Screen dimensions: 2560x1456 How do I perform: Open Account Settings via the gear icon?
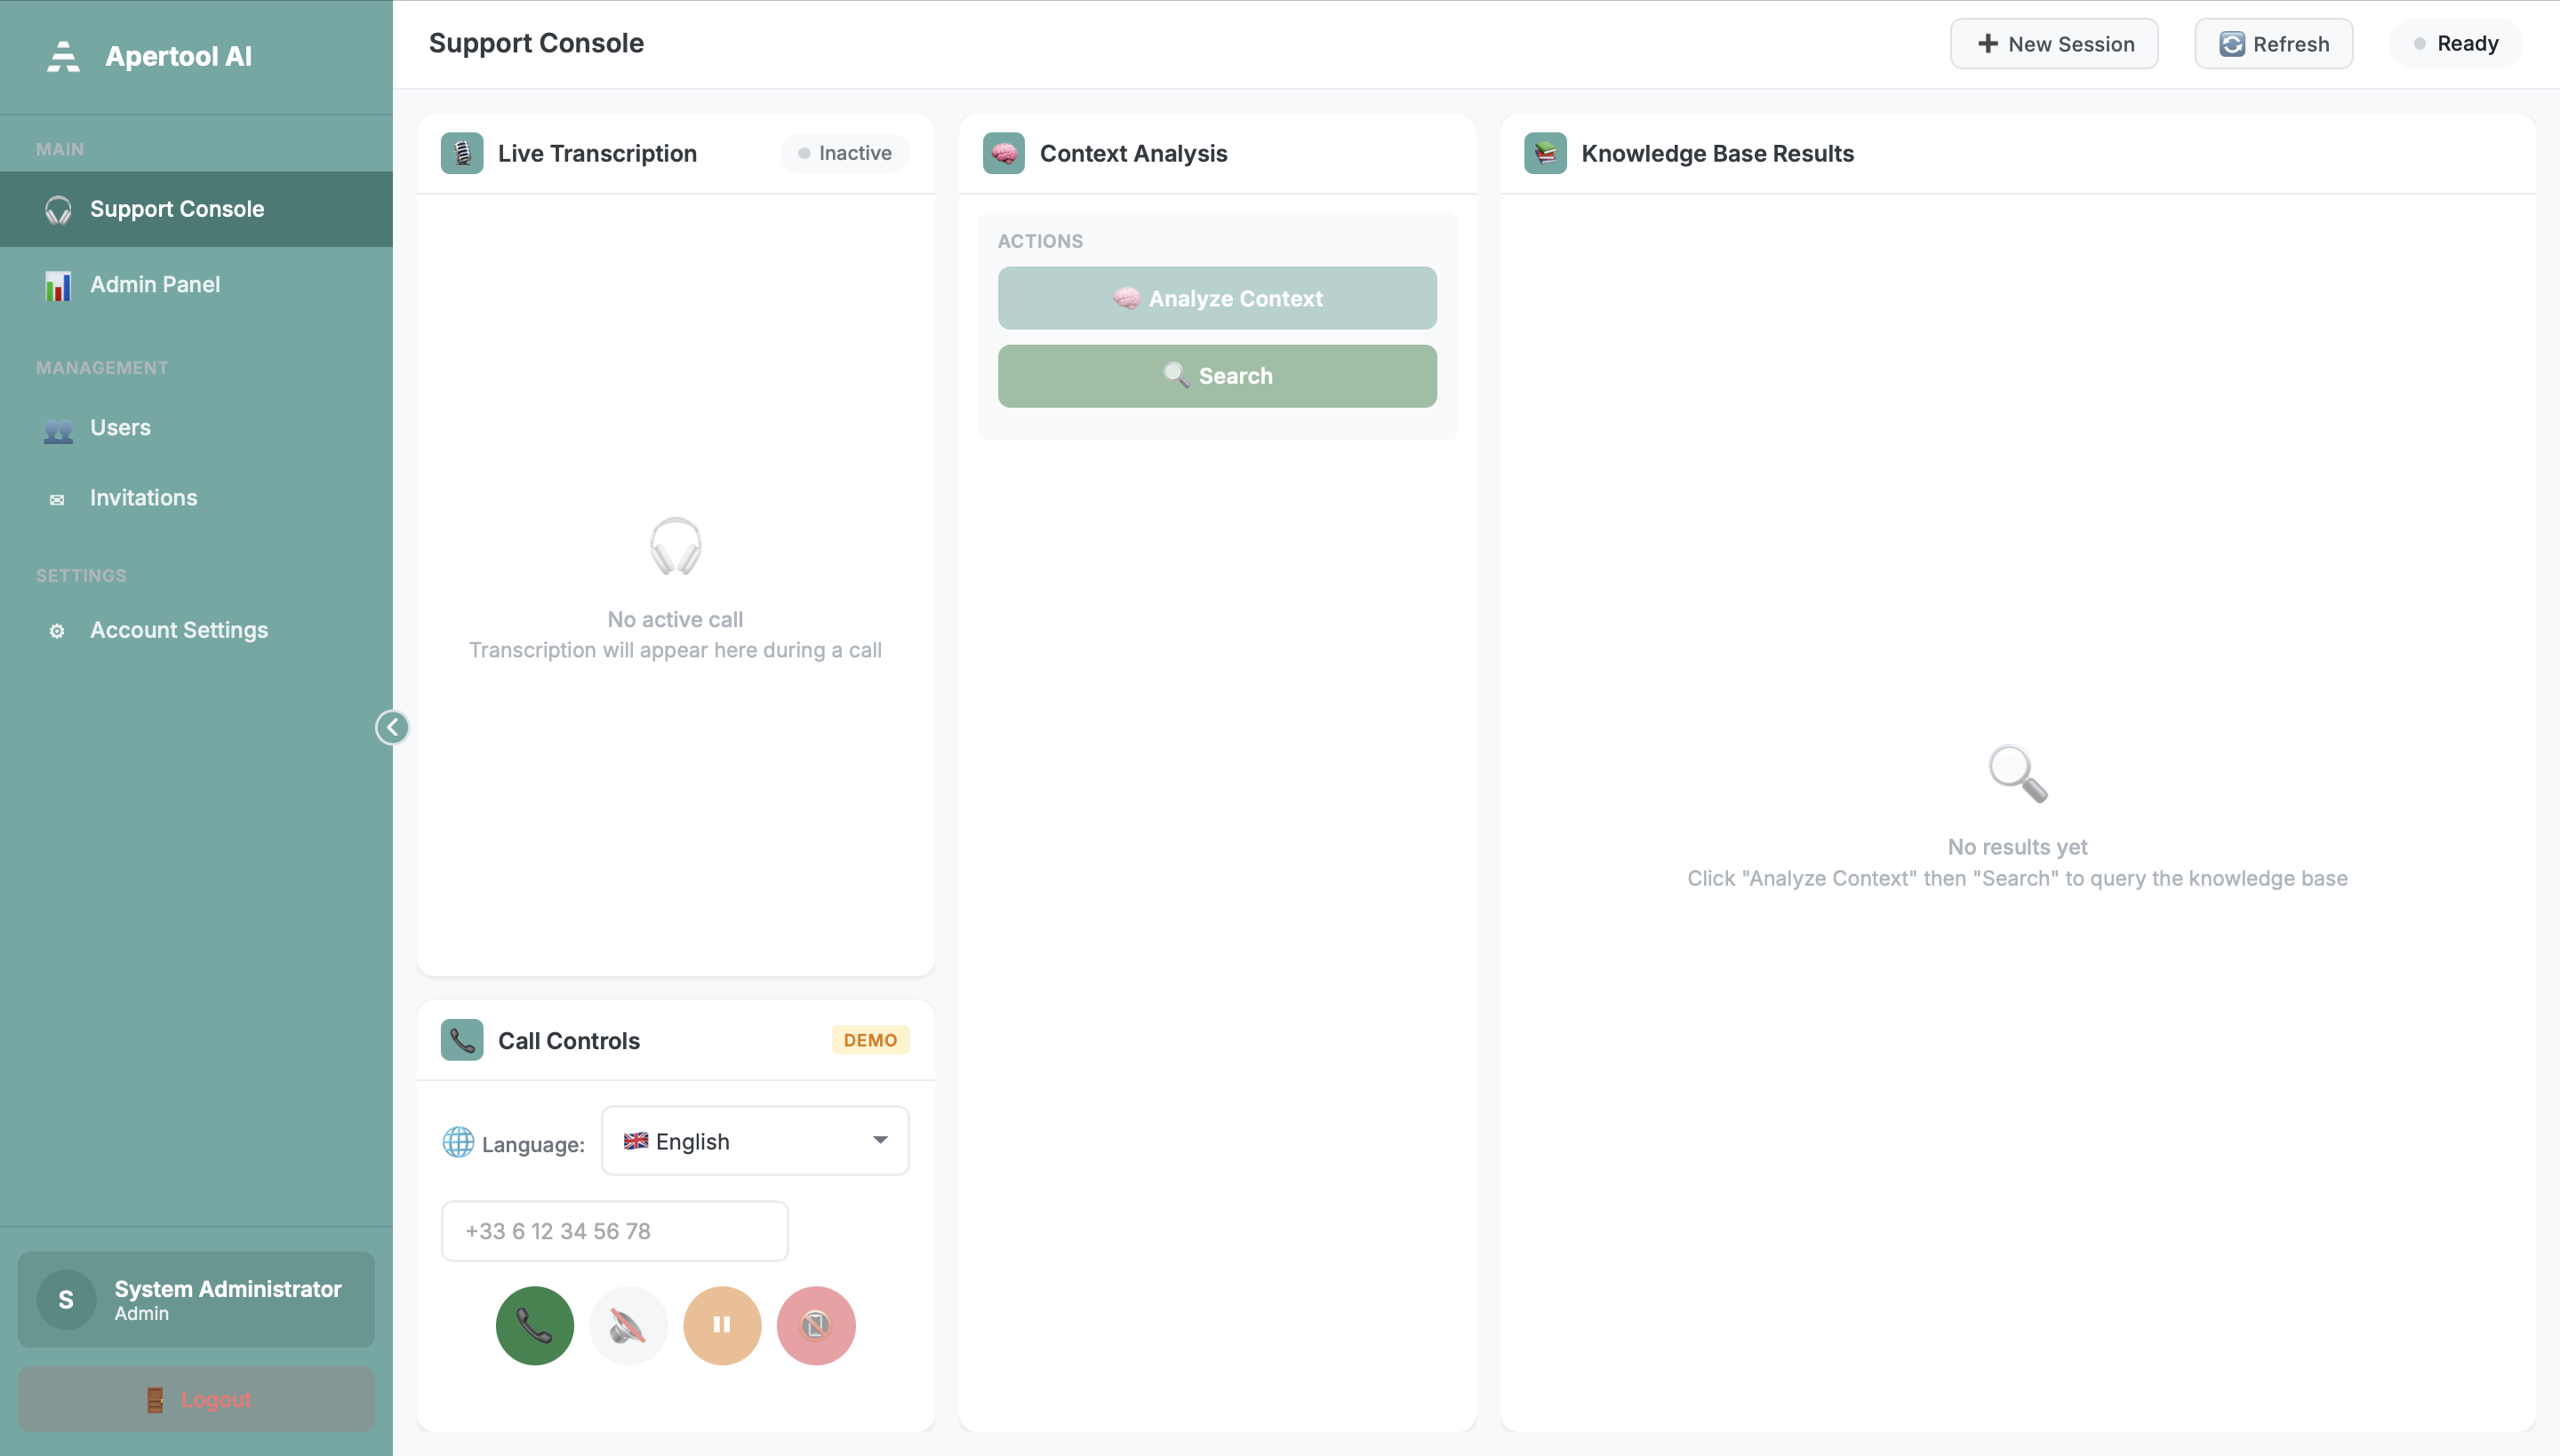(x=57, y=631)
